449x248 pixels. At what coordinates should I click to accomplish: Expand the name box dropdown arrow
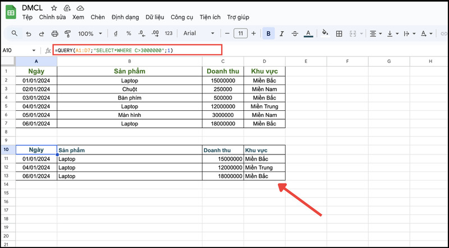coord(34,50)
